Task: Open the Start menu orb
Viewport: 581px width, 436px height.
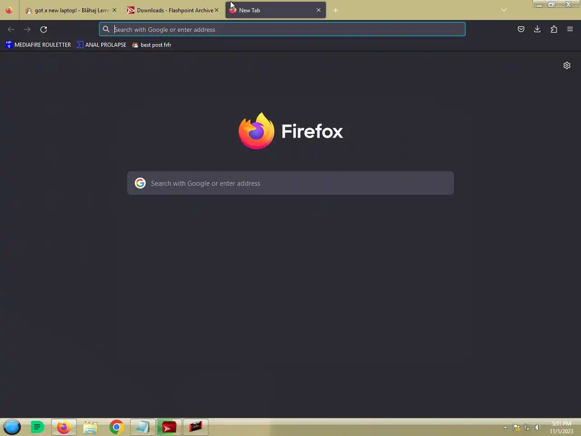Action: tap(12, 427)
